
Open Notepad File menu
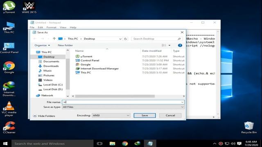[x=32, y=27]
